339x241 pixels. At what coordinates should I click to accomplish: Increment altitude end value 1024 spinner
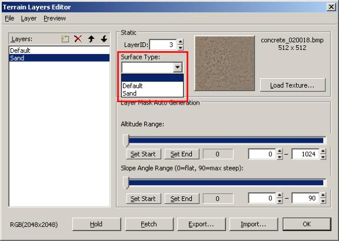pos(323,151)
